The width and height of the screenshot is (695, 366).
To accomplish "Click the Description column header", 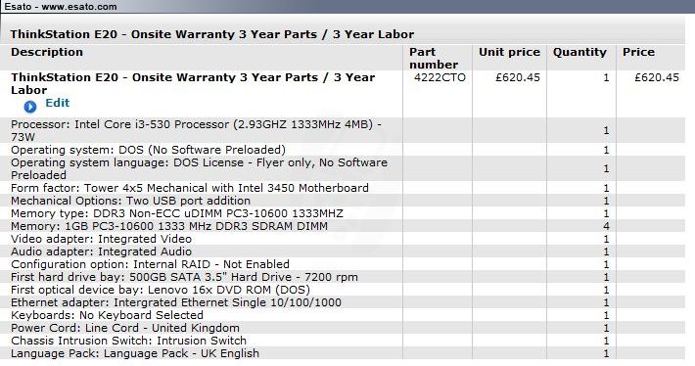I will [47, 52].
